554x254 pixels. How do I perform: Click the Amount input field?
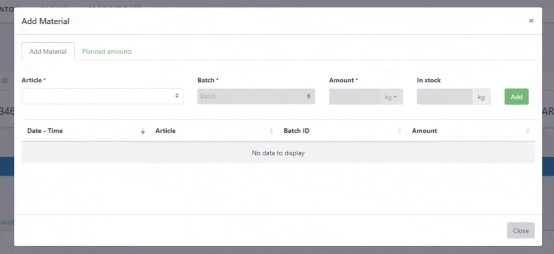[355, 97]
